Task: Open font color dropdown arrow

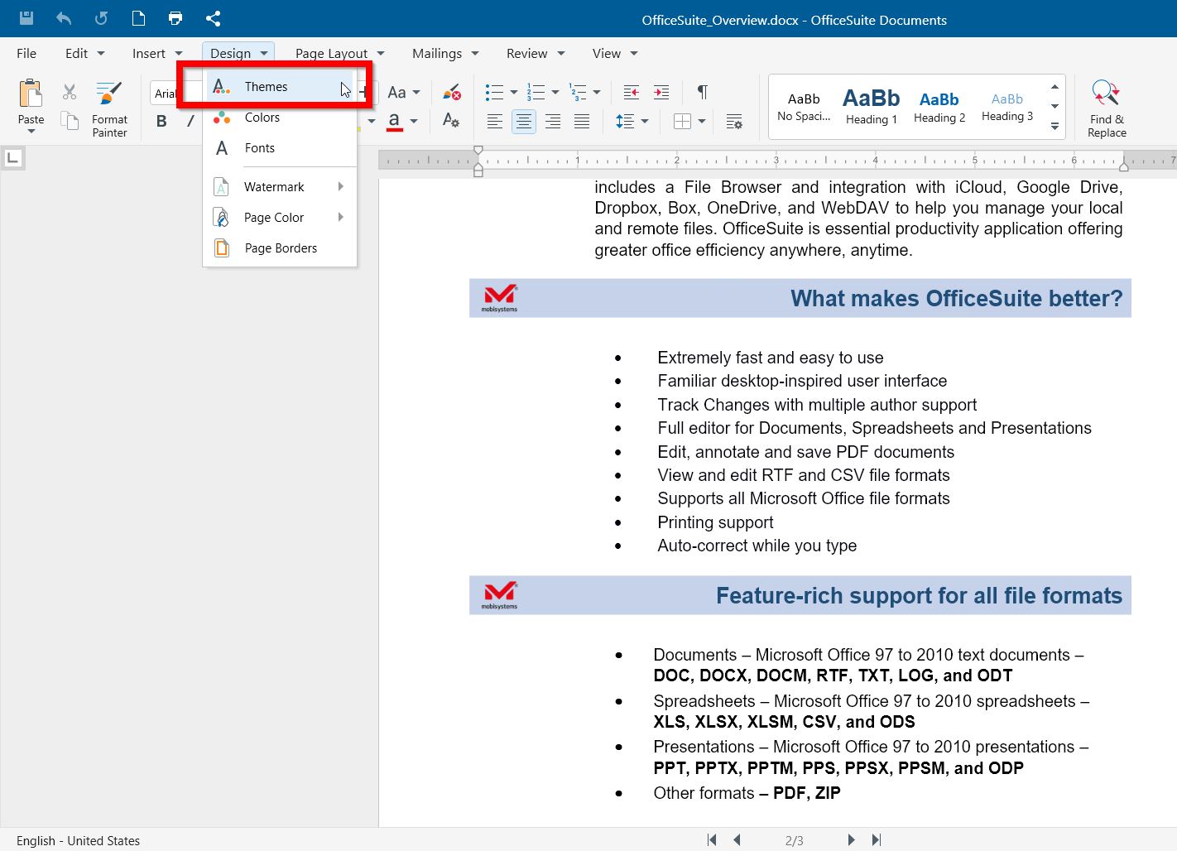Action: pyautogui.click(x=414, y=122)
